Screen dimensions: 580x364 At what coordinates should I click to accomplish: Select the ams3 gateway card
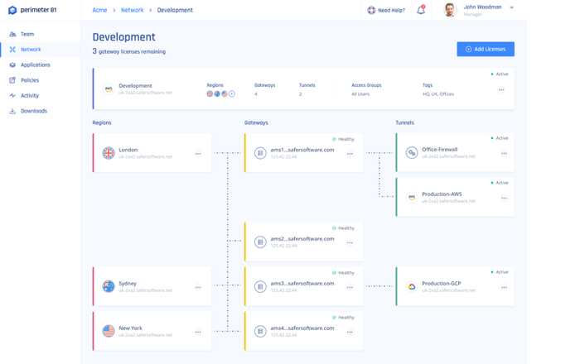(302, 286)
